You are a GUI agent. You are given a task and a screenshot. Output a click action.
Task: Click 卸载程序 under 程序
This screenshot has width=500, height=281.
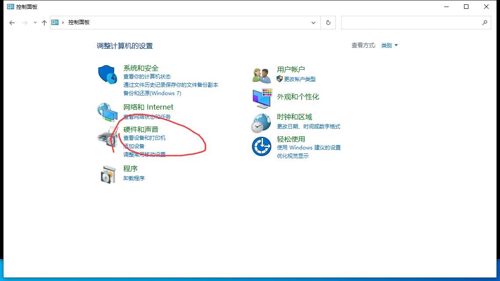pos(133,178)
